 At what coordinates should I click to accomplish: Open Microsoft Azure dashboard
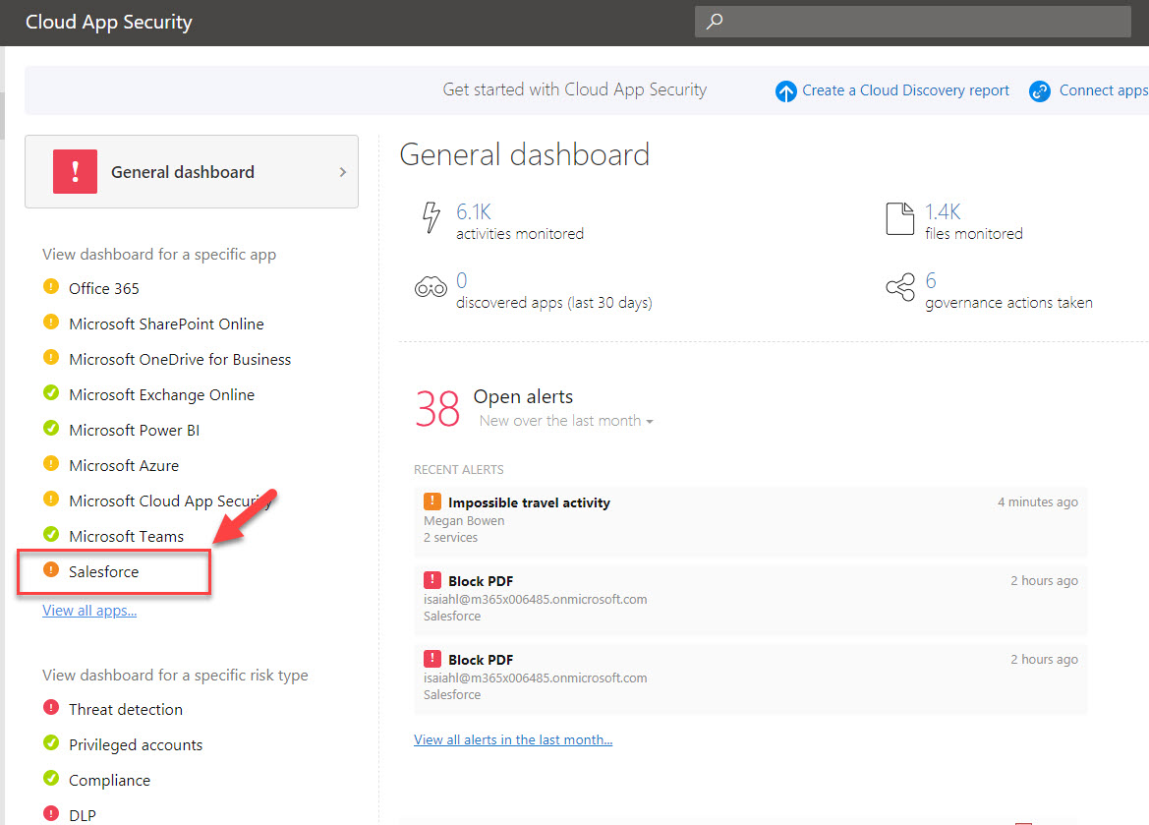[x=124, y=465]
